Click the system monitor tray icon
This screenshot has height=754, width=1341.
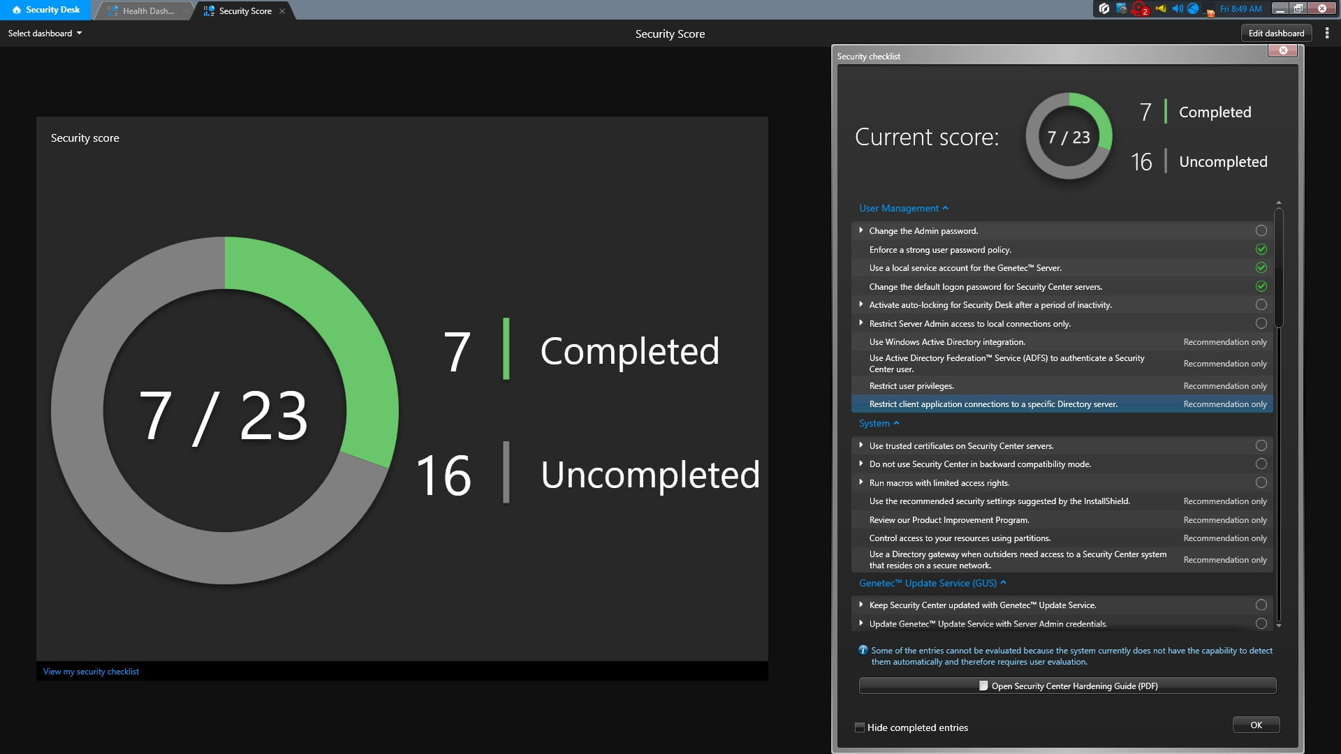point(1121,9)
